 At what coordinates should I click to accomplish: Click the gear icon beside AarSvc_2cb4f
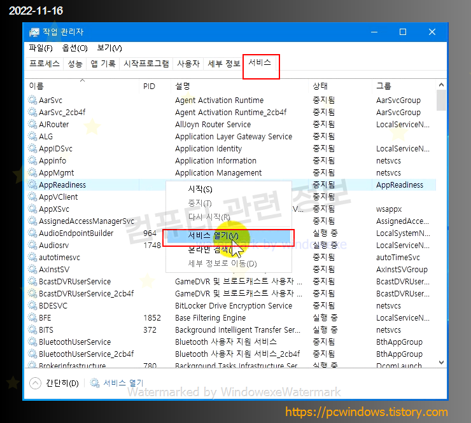click(32, 112)
